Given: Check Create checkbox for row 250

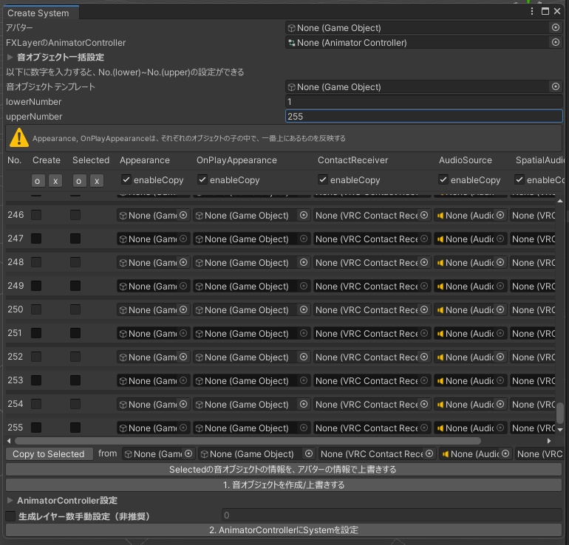Looking at the screenshot, I should [x=36, y=309].
